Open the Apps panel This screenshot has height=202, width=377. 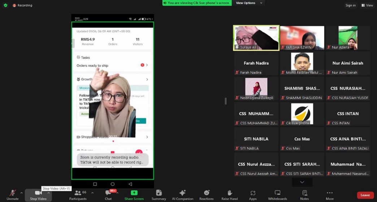pos(252,194)
